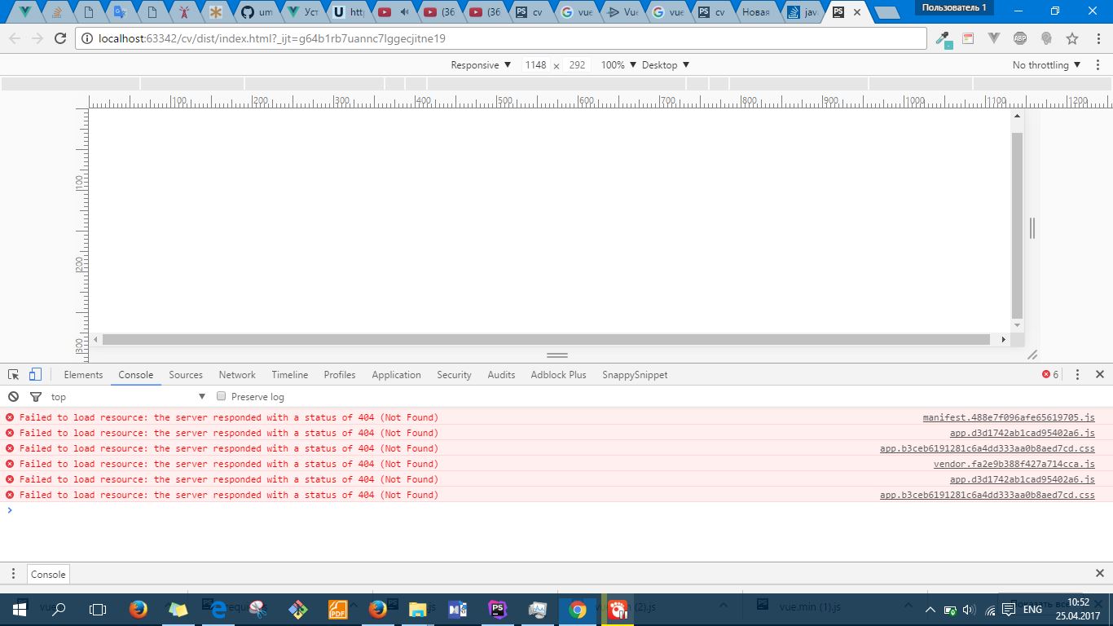Viewport: 1113px width, 626px height.
Task: Click the red error count indicator
Action: coord(1050,375)
